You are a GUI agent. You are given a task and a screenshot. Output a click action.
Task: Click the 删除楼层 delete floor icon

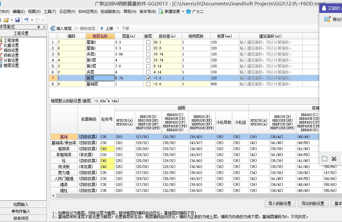click(x=76, y=28)
